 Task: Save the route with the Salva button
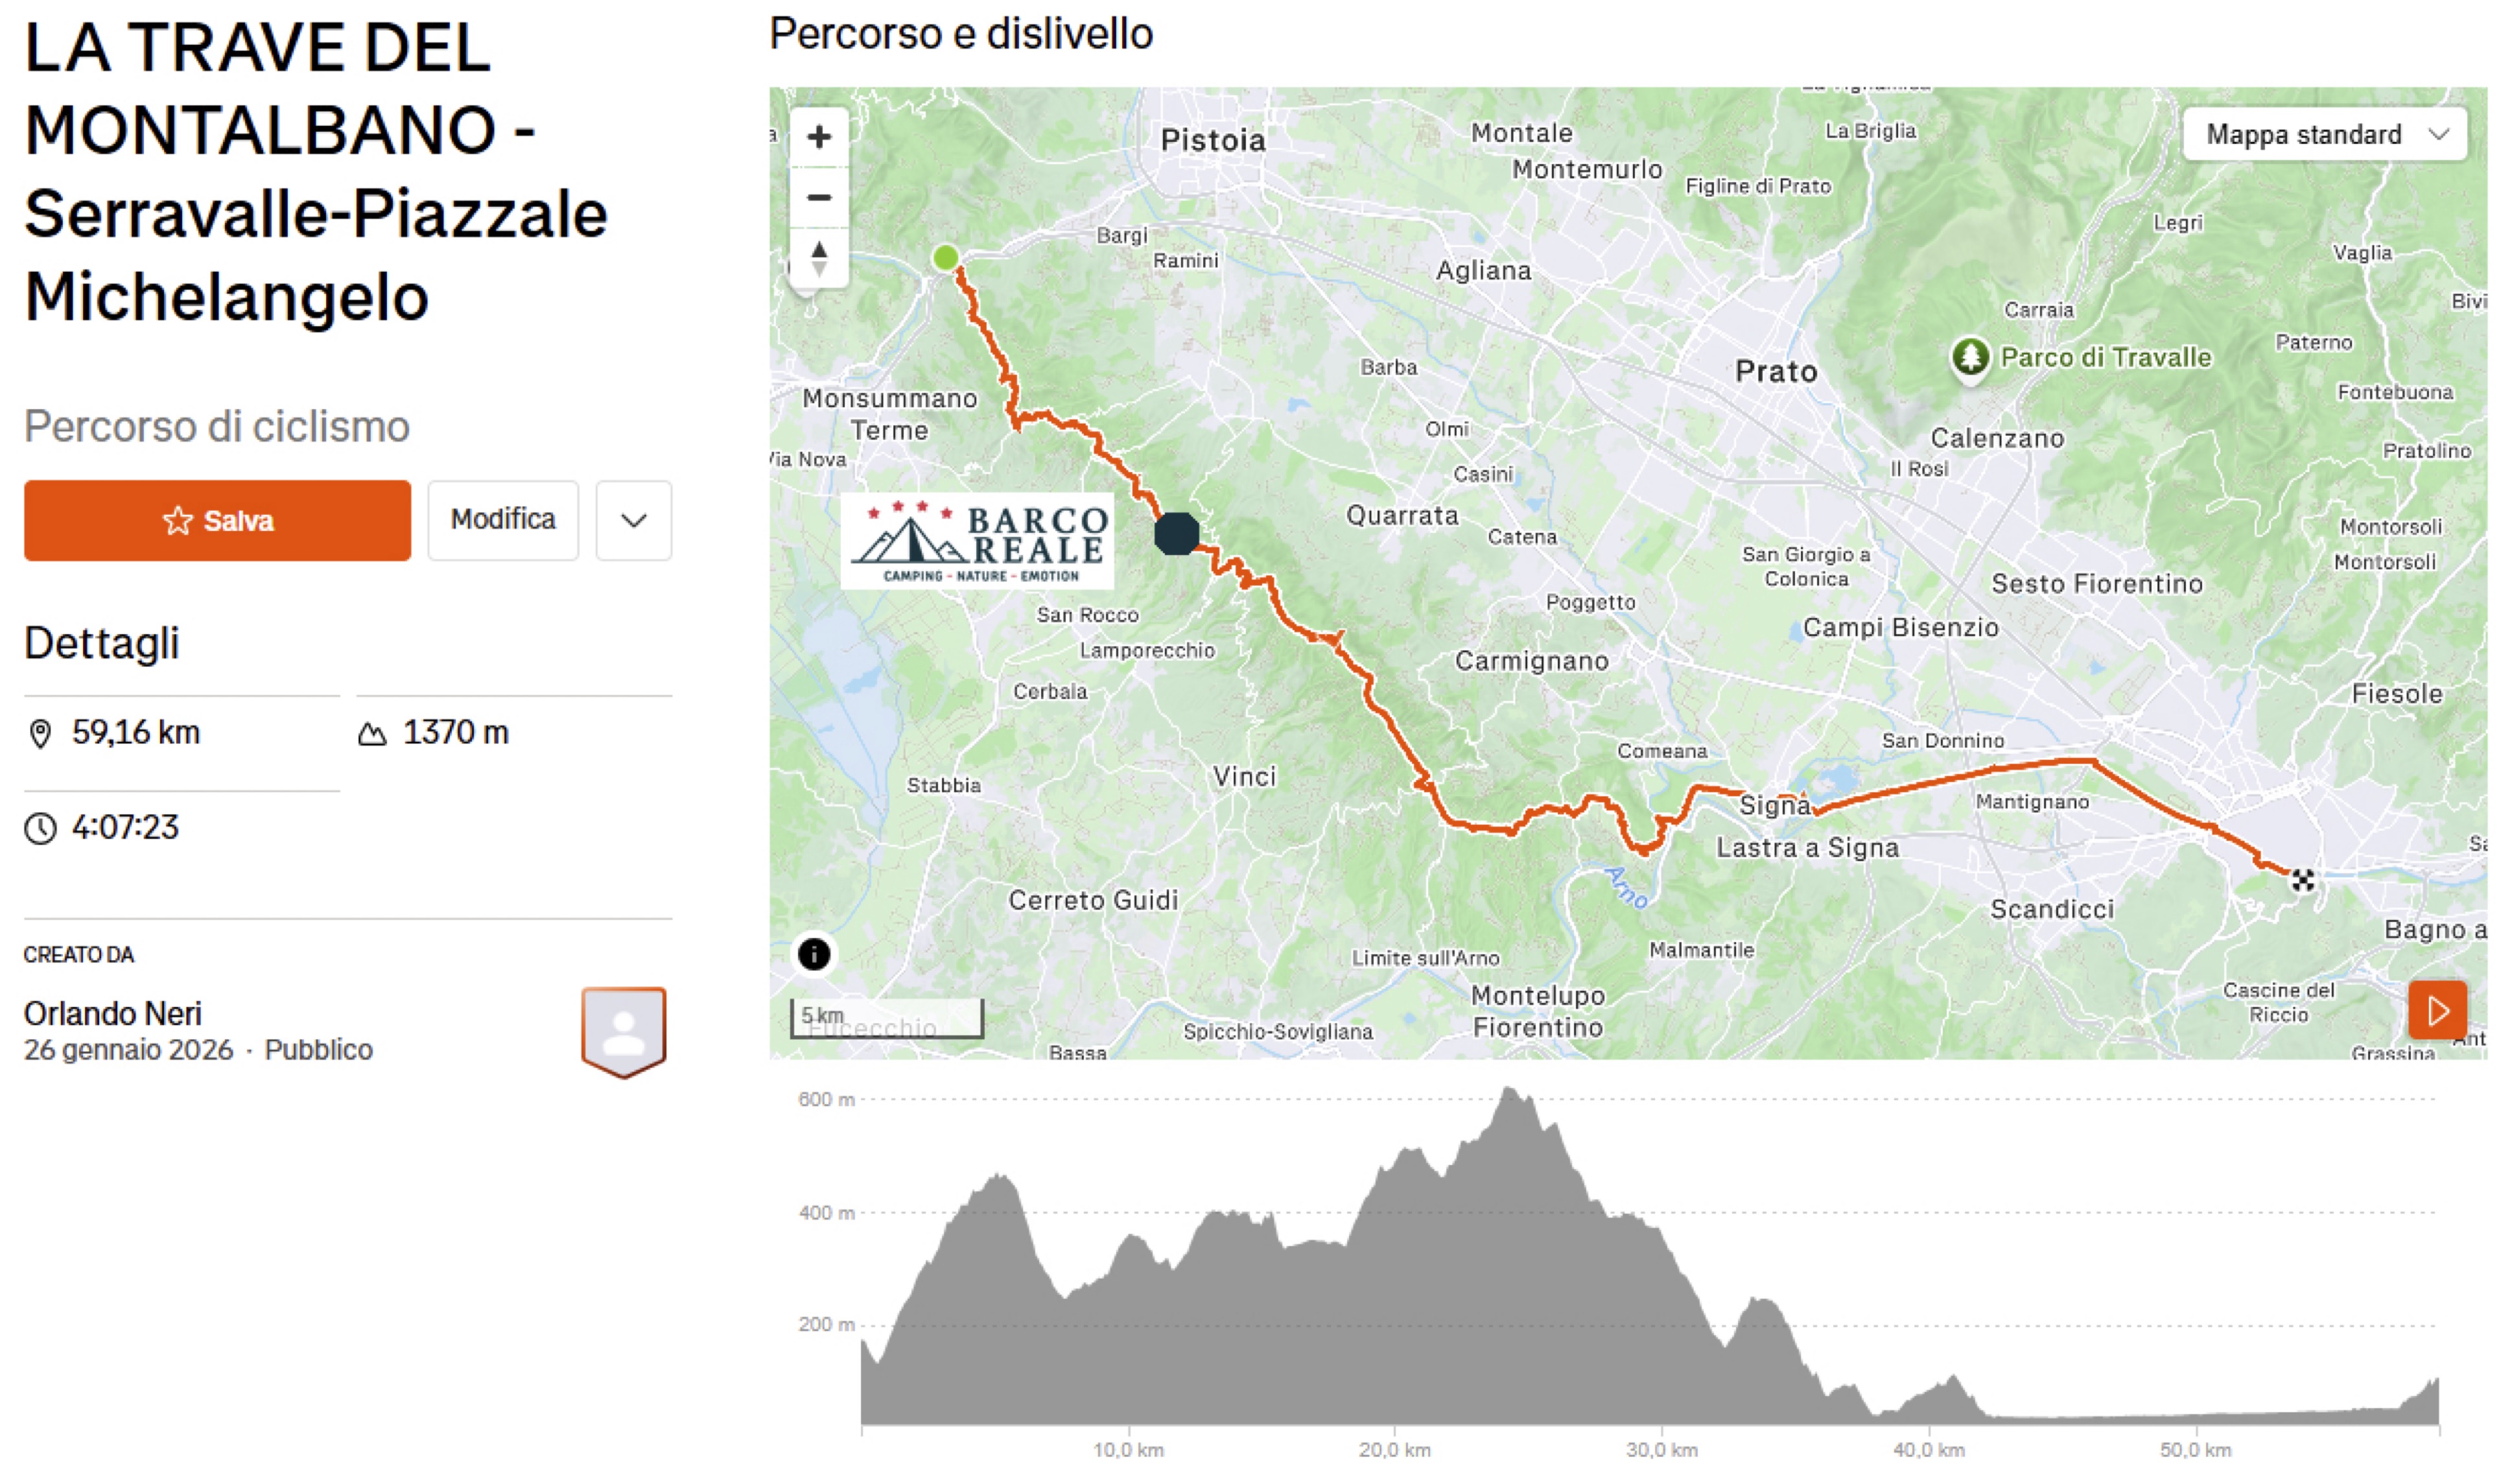click(x=217, y=521)
